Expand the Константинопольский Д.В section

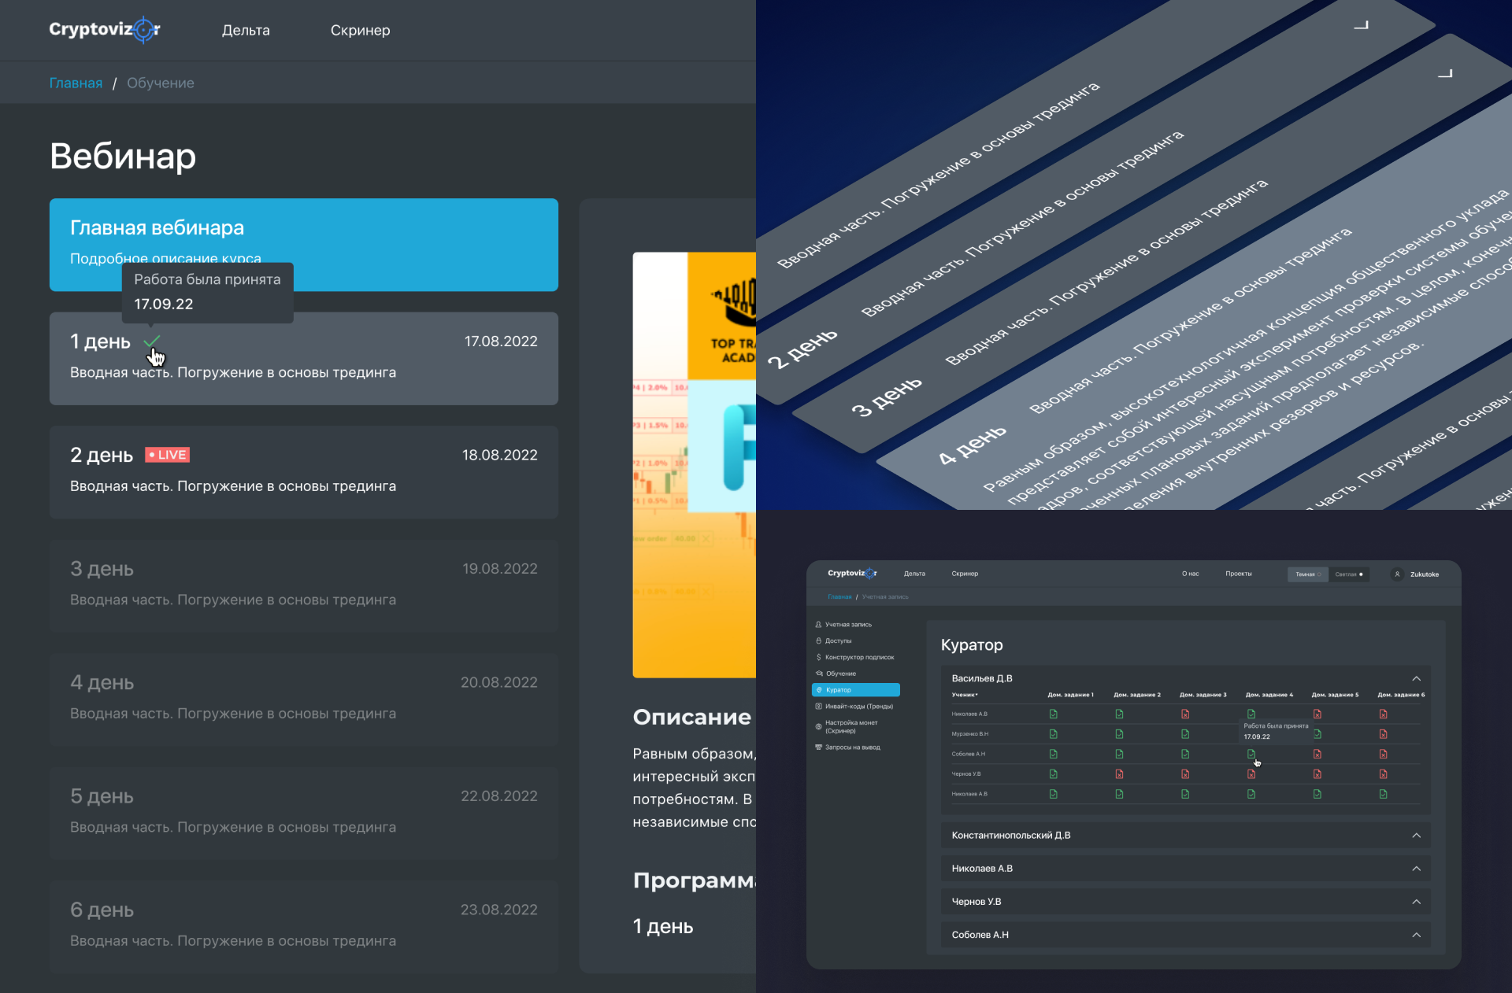(x=1416, y=836)
